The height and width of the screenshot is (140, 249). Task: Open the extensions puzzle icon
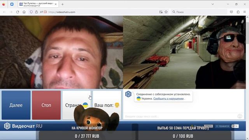[x=238, y=12]
